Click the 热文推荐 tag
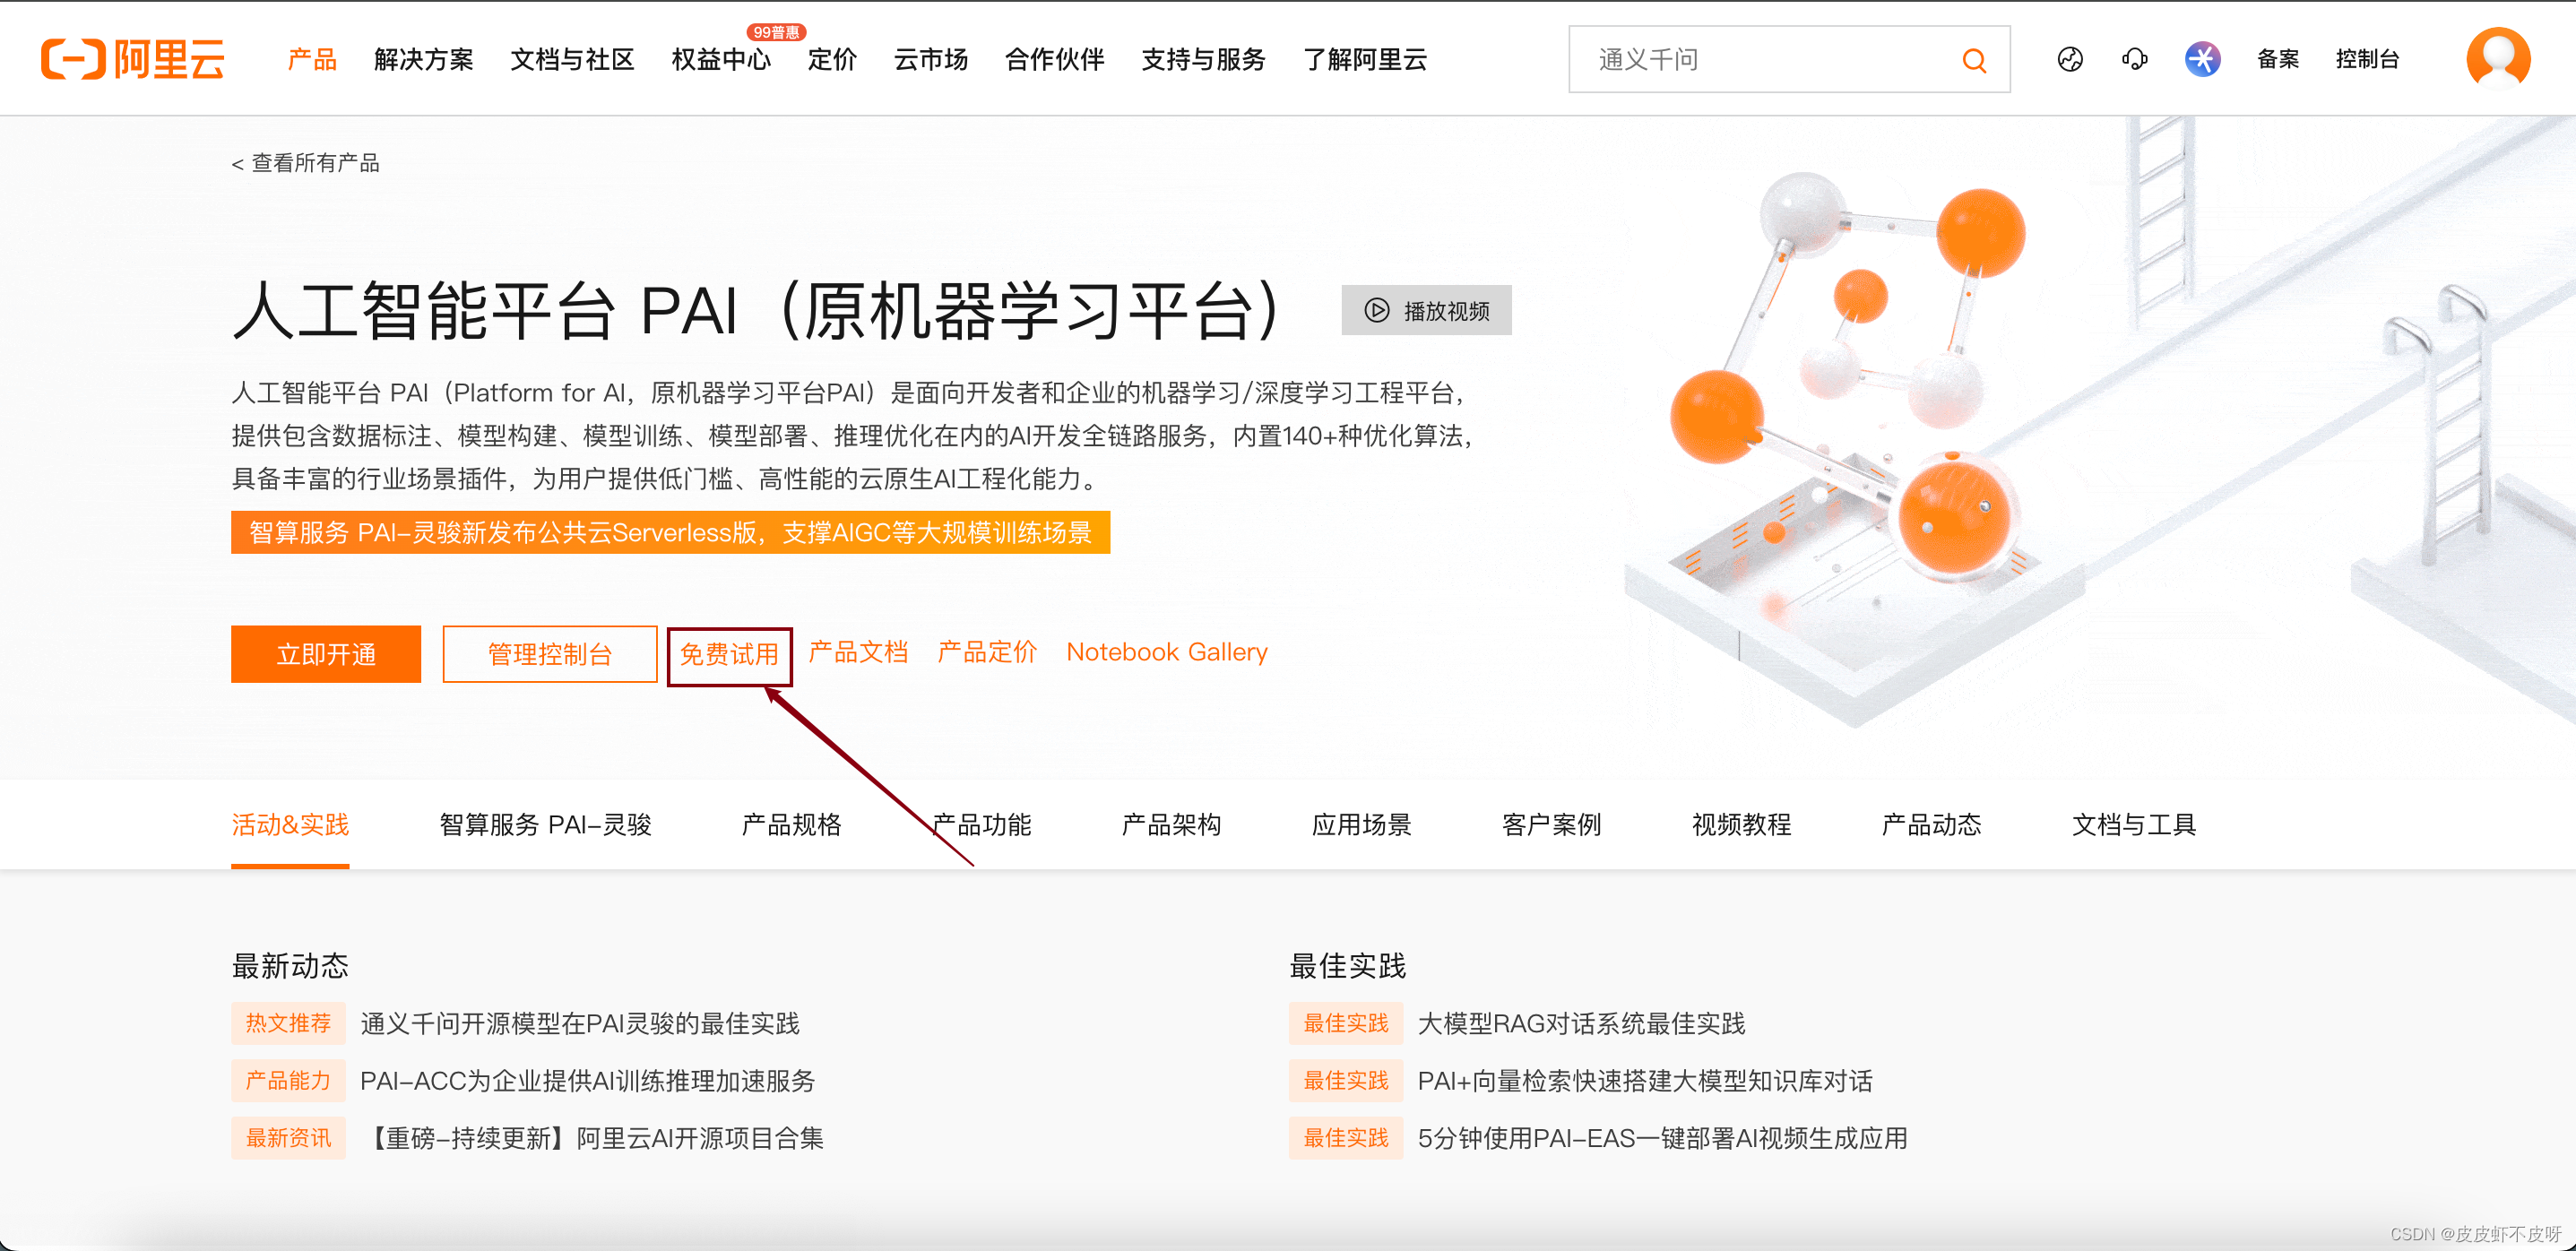The image size is (2576, 1251). tap(288, 1024)
